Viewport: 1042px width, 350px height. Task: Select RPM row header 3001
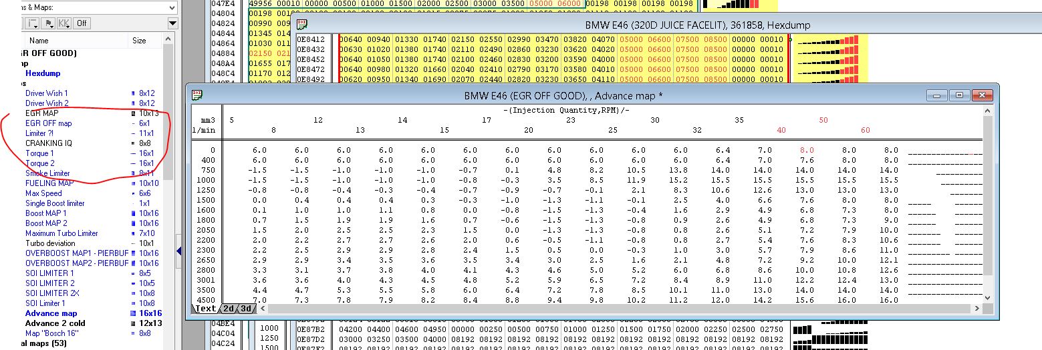(x=205, y=280)
